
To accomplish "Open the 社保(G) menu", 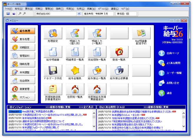I will [81, 9].
